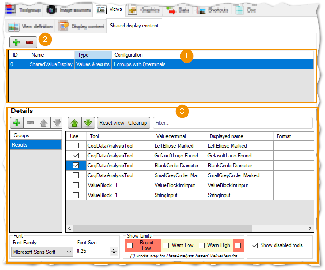
Task: Increase font size with up stepper
Action: (114, 250)
